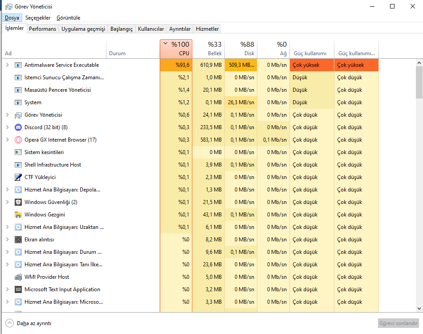Click the 26,3 MB/sn System disk value
The height and width of the screenshot is (334, 423).
click(x=241, y=102)
